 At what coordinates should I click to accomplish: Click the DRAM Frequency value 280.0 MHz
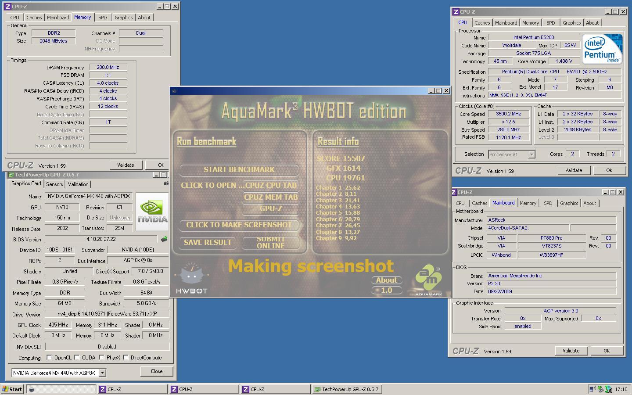[108, 67]
